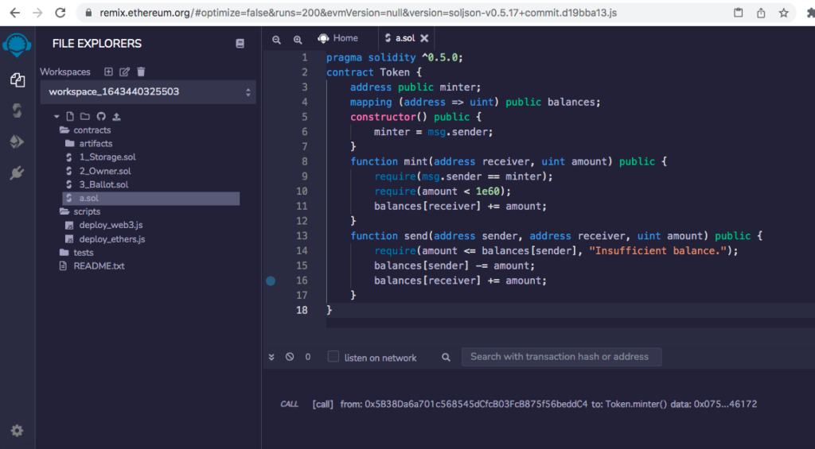Create a new workspace with plus icon
Image resolution: width=815 pixels, height=449 pixels.
tap(108, 72)
